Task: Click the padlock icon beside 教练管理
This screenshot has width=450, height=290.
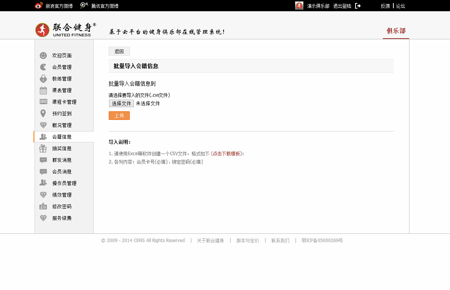Action: [43, 79]
